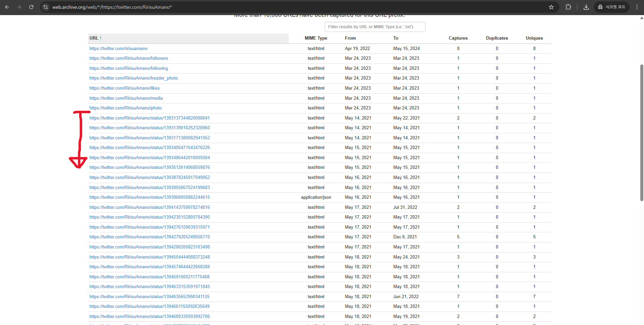Open the twitter.com/ririsuamano link
Image resolution: width=644 pixels, height=325 pixels.
click(119, 49)
